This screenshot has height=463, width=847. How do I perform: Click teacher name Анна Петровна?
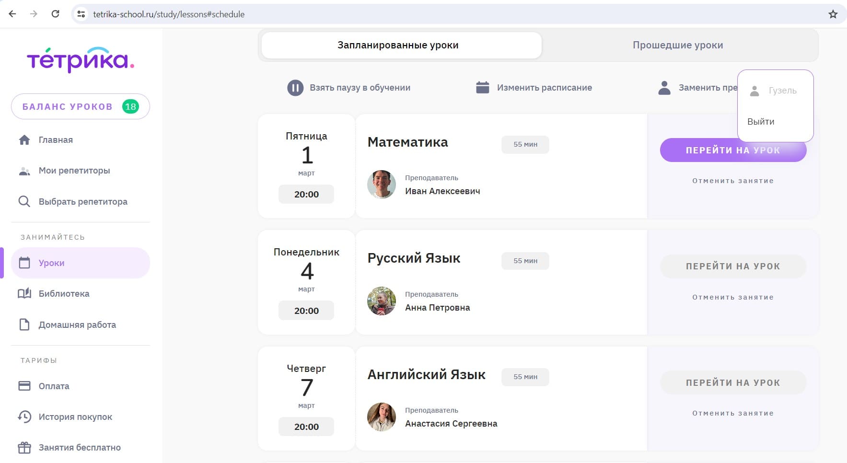[438, 308]
